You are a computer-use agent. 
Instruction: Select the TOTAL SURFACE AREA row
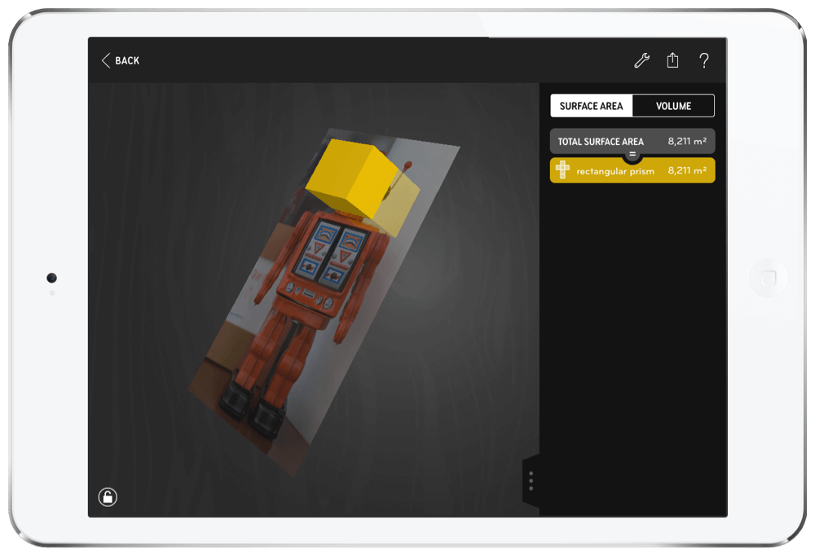point(632,141)
